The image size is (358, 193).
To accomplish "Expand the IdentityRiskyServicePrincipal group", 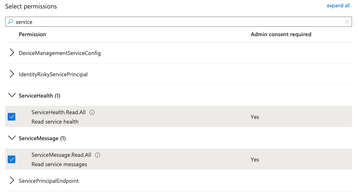I will click(12, 74).
